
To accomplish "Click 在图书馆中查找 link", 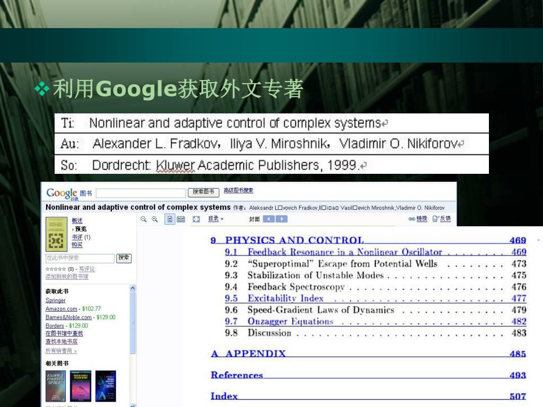I will [64, 333].
